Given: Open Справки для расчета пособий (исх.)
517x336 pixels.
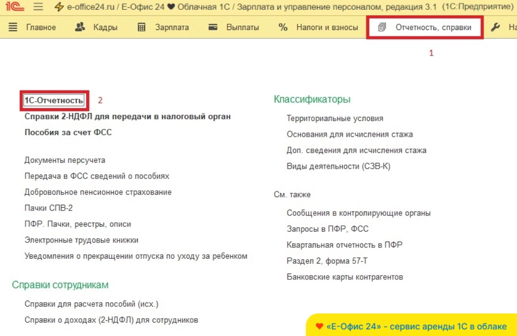Looking at the screenshot, I should 91,304.
